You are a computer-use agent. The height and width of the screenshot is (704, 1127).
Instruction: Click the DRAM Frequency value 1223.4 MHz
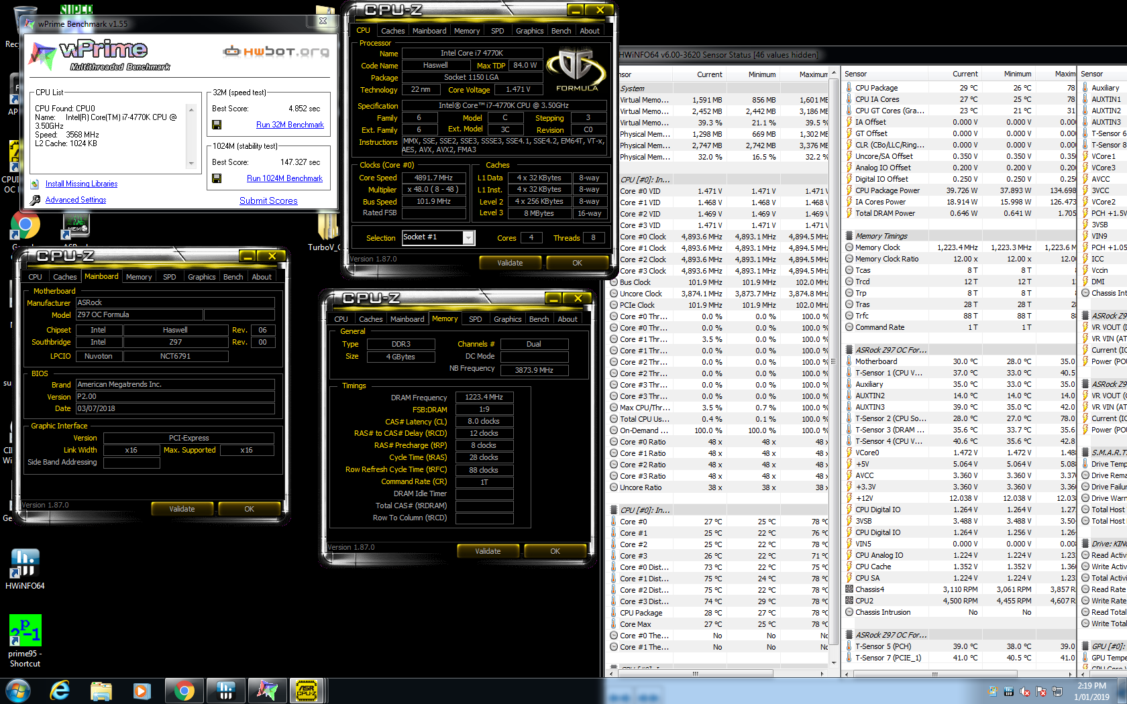484,397
